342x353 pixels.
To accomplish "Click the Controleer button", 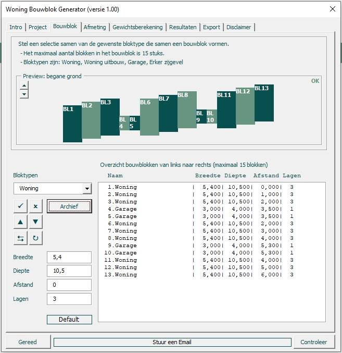I will [x=313, y=342].
